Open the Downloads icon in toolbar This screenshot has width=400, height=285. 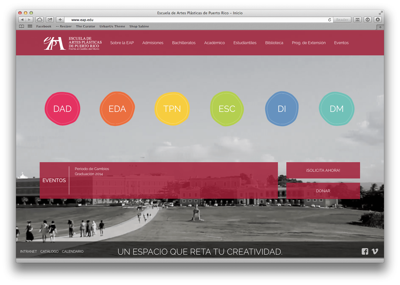pos(378,20)
